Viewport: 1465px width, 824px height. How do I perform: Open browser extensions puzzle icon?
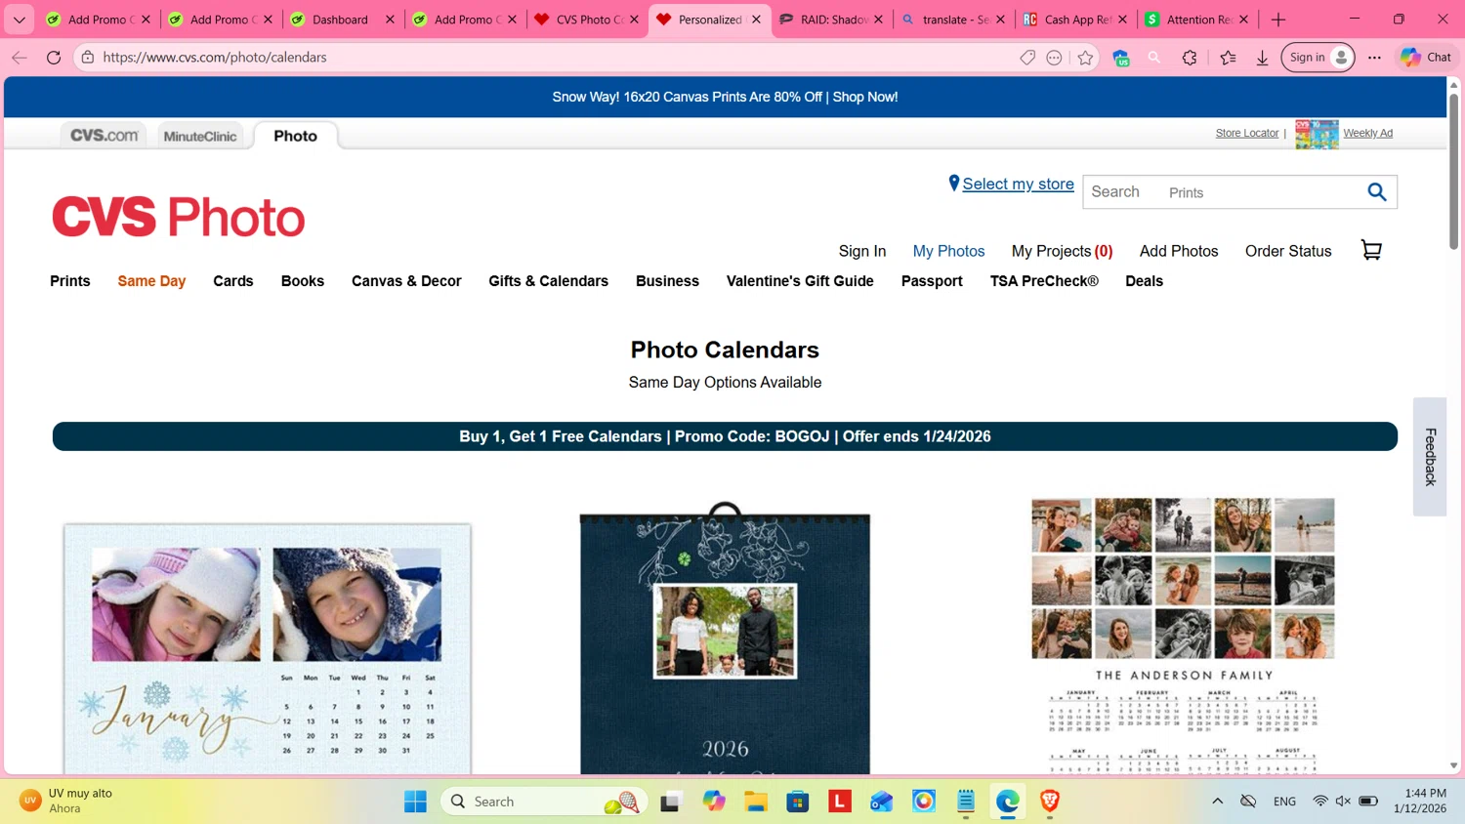point(1190,58)
